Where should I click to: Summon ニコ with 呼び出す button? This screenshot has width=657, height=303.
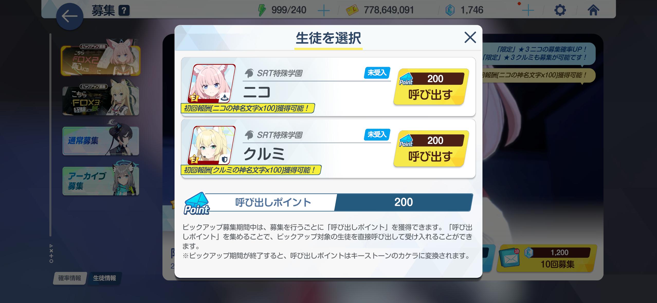pos(431,87)
